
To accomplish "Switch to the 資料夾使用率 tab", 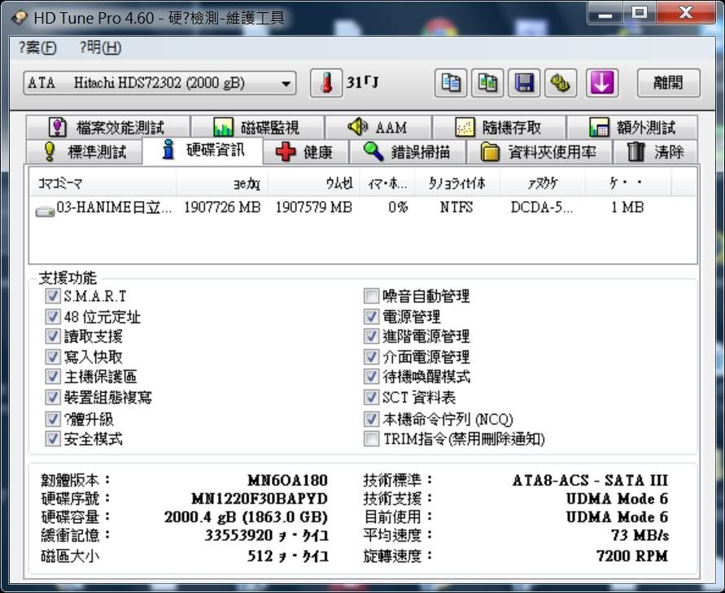I will [539, 151].
